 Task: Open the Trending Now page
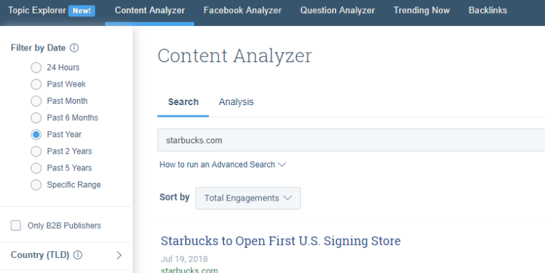(422, 10)
